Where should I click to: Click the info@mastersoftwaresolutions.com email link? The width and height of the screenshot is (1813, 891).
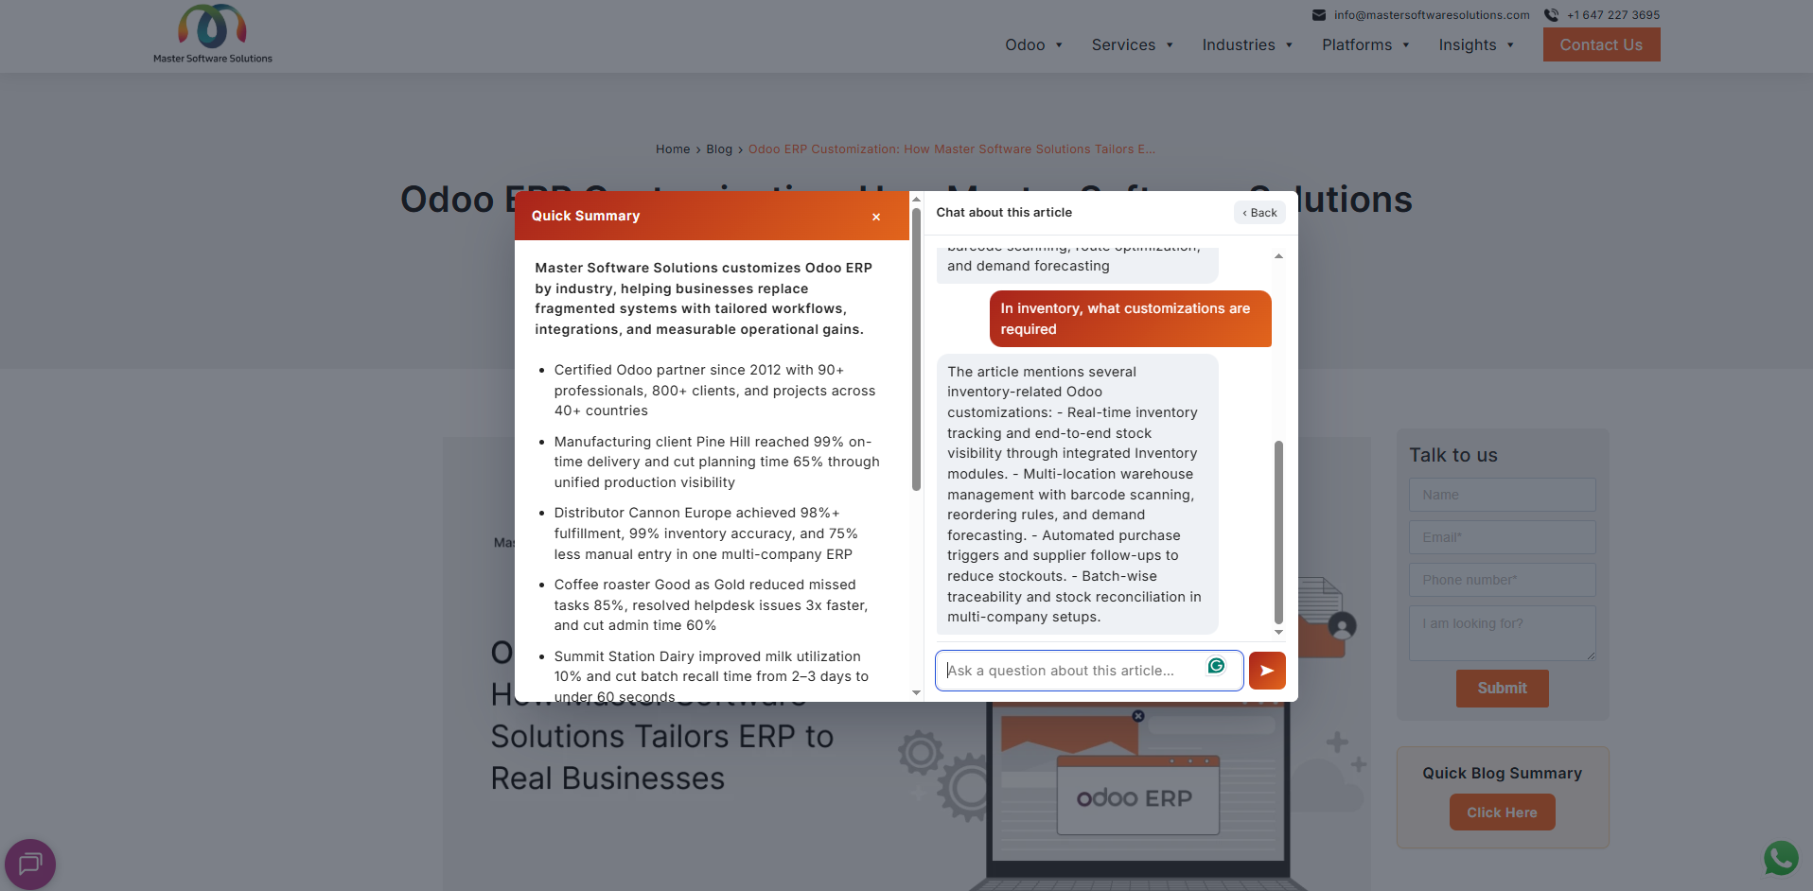[1432, 15]
